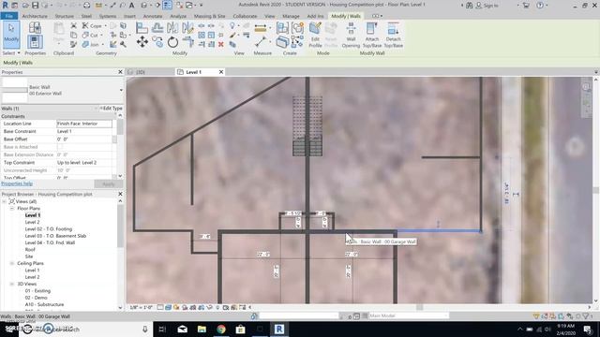Image resolution: width=600 pixels, height=337 pixels.
Task: Open the view scale 1/8" = 1'-0" selector
Action: (142, 307)
